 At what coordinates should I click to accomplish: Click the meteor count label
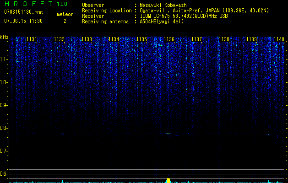tap(65, 14)
